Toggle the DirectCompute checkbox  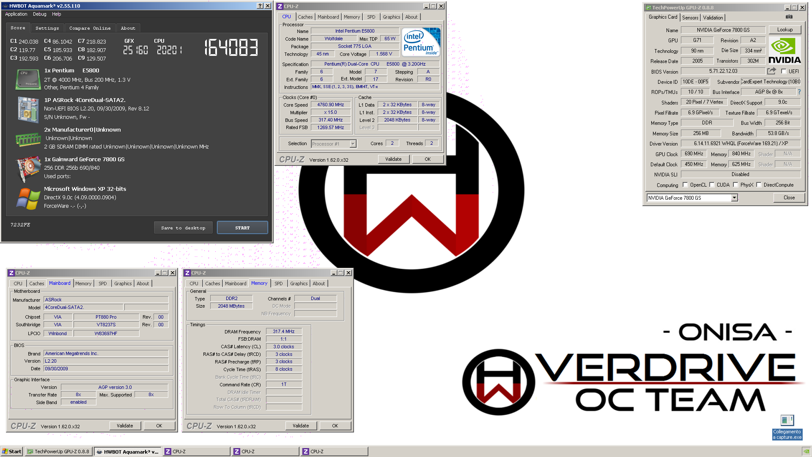pos(759,185)
